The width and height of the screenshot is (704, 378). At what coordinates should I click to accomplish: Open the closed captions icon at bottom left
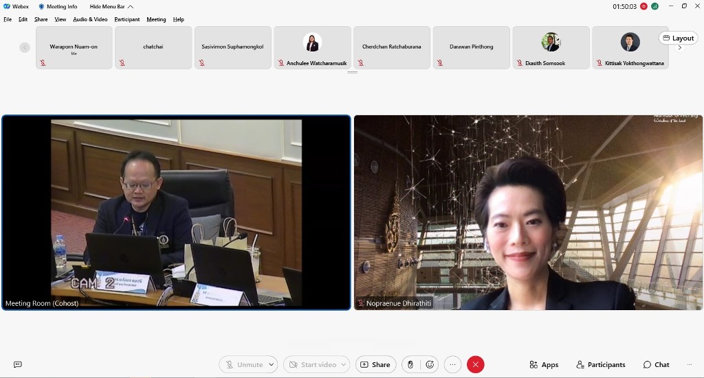pos(18,365)
